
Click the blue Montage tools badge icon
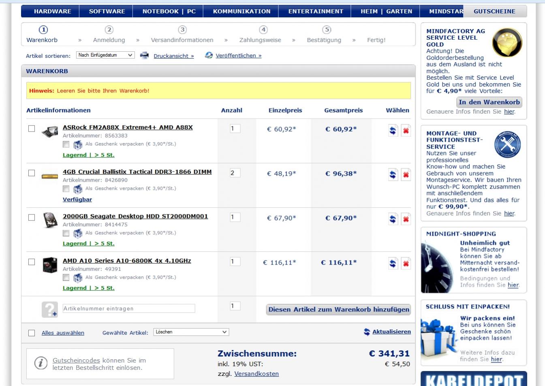[x=508, y=144]
